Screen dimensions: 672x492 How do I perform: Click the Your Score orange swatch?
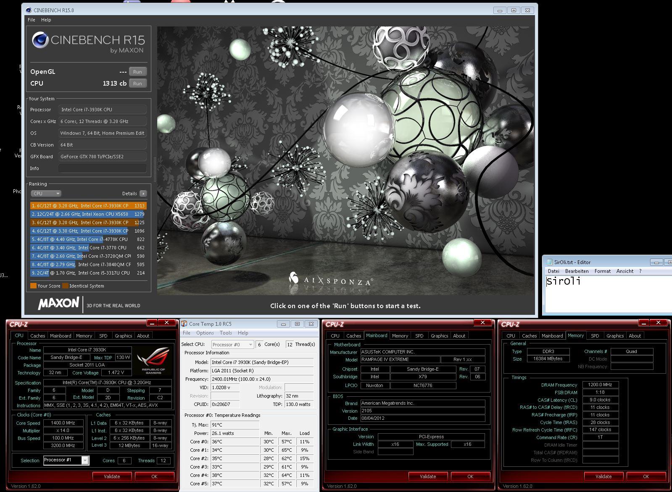pos(34,286)
